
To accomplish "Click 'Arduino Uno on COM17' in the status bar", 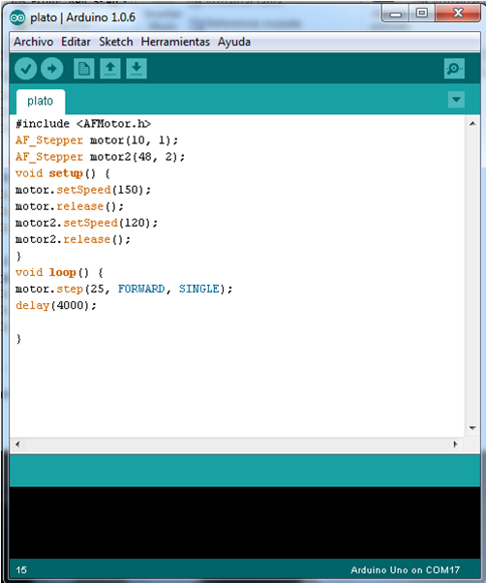I will (405, 570).
